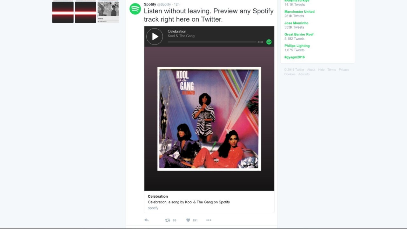
Task: Open the #gyagm2016 hashtag trend
Action: (294, 57)
